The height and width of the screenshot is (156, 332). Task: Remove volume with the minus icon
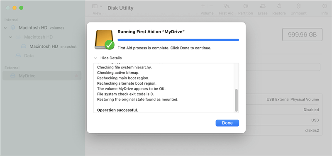coord(211,6)
